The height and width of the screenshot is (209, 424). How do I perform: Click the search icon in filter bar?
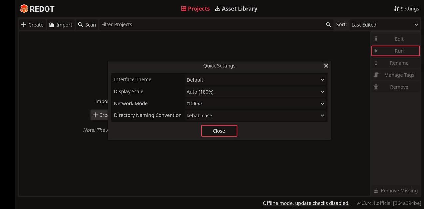(328, 24)
